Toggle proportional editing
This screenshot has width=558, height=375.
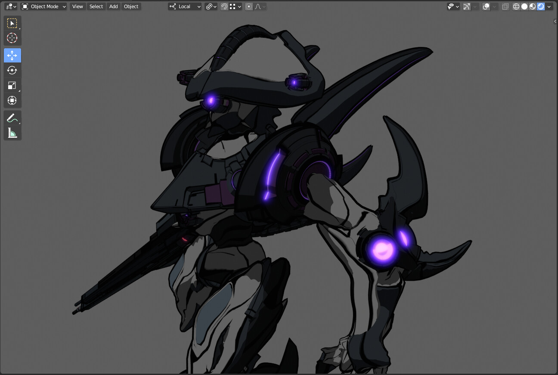[x=249, y=6]
